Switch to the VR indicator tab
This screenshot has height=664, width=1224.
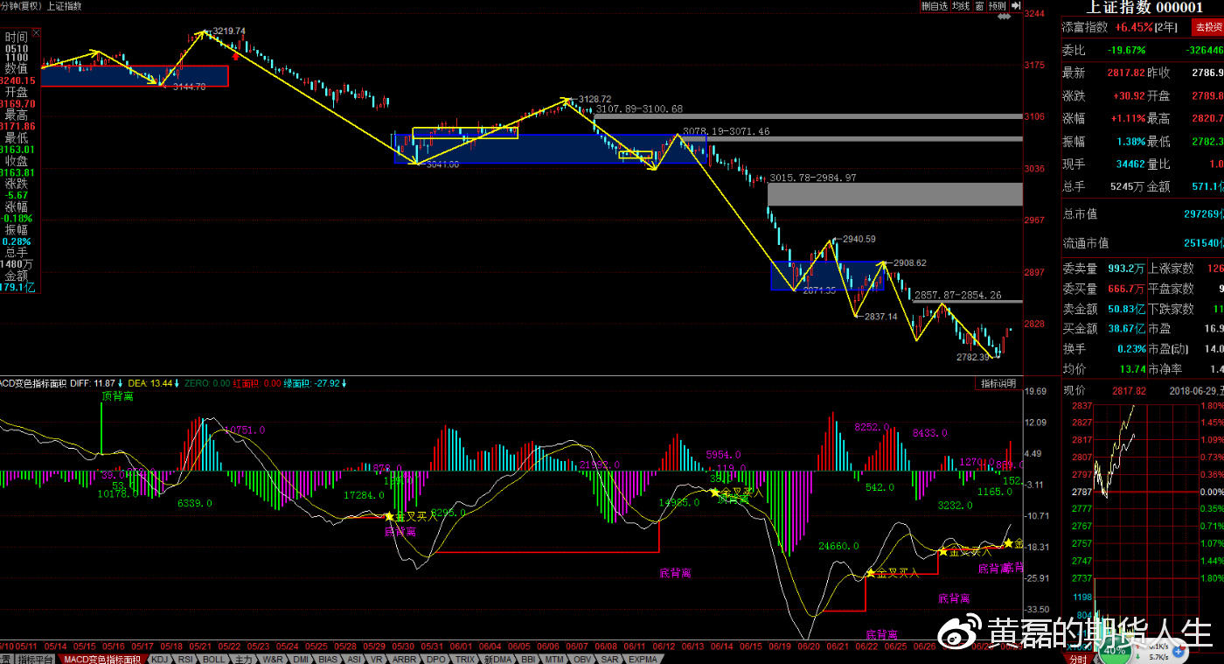coord(377,659)
